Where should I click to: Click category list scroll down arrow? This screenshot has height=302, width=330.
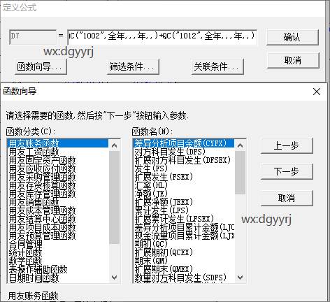point(114,277)
